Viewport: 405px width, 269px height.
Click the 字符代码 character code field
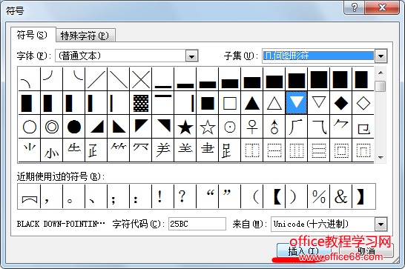point(197,224)
